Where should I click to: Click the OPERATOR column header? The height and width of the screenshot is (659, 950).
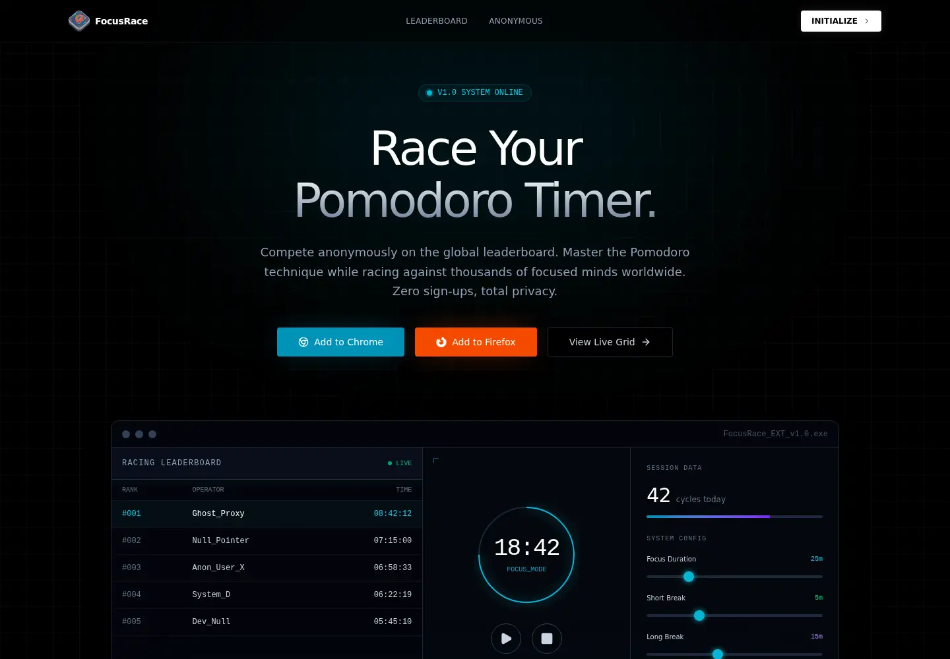tap(208, 490)
